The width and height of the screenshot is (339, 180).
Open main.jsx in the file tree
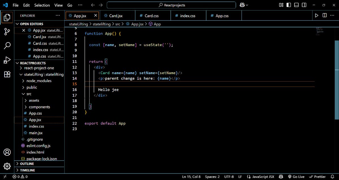click(x=39, y=133)
